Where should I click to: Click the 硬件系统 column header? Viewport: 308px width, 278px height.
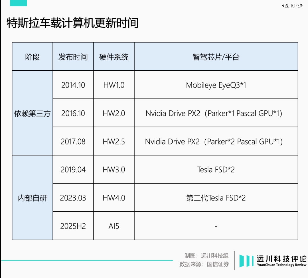point(114,57)
